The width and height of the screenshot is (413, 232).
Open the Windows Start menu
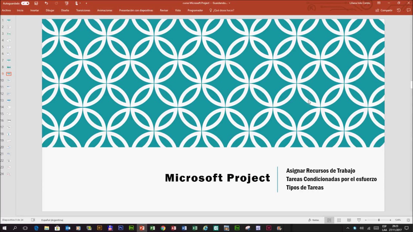click(5, 228)
